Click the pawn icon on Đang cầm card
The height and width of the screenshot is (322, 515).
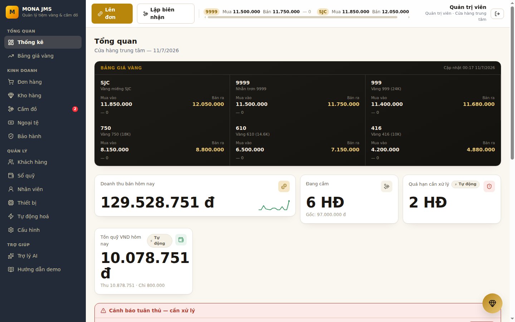point(387,186)
